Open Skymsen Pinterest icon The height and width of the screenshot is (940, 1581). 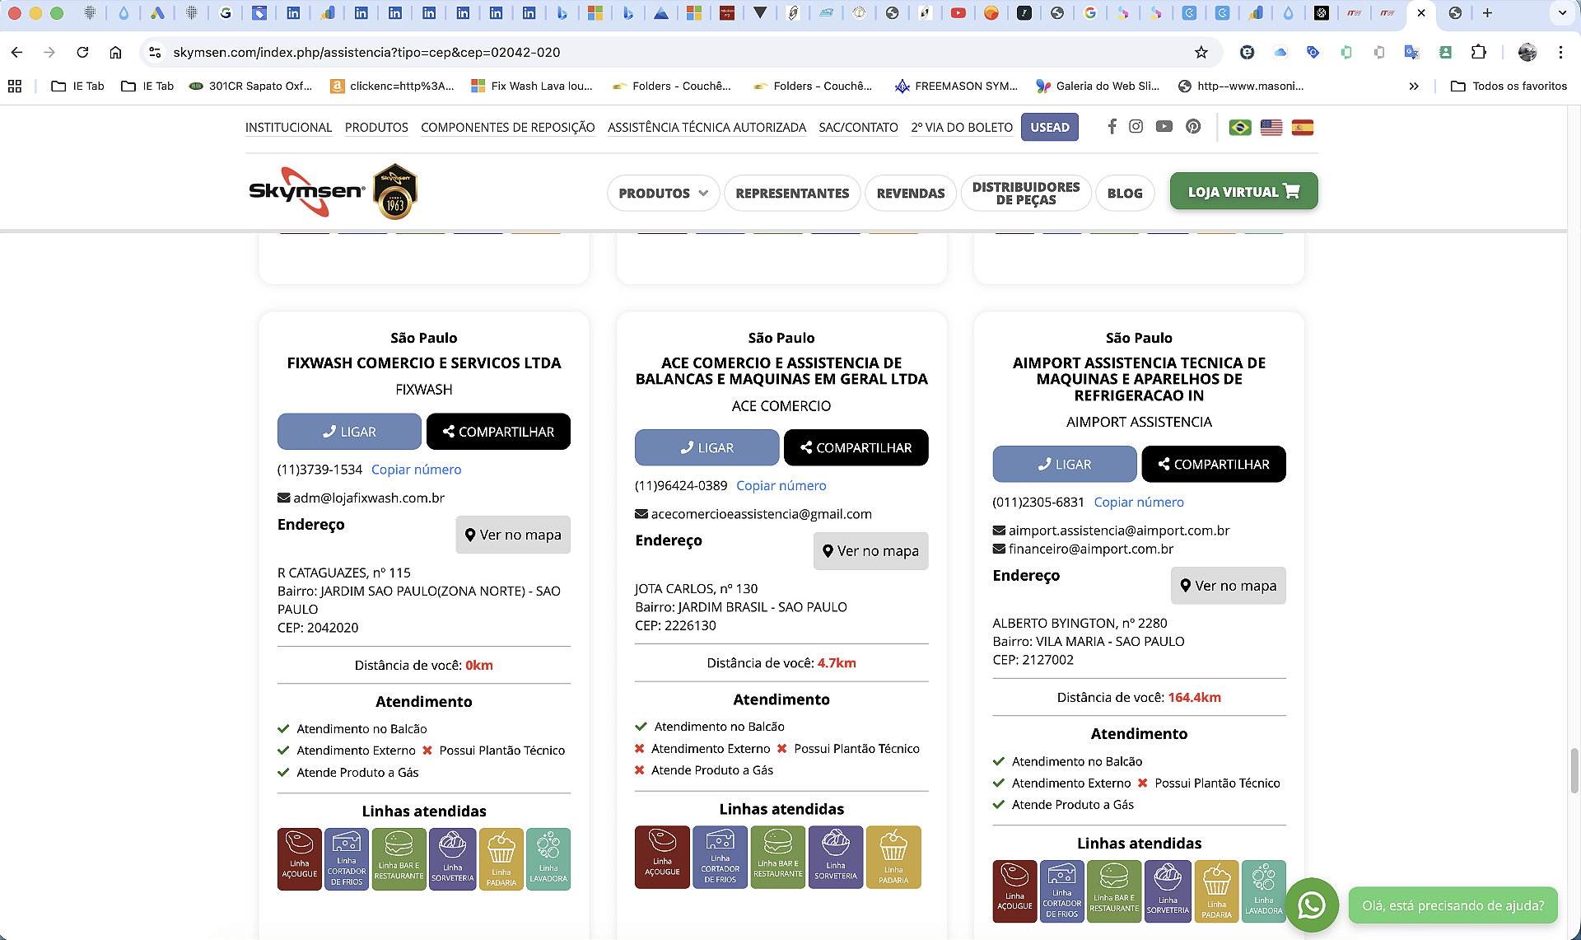[x=1193, y=127]
